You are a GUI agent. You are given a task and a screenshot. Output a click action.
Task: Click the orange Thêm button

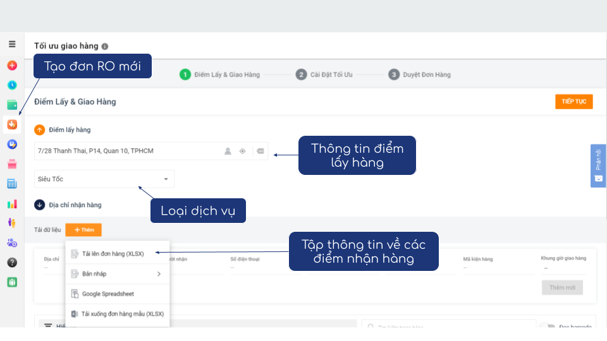tap(83, 230)
